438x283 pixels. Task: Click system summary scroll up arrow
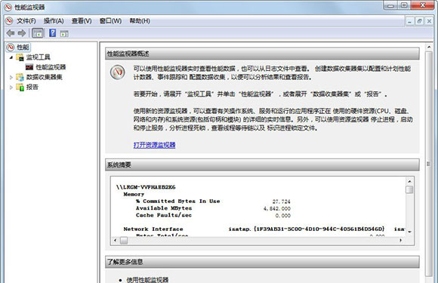[409, 181]
